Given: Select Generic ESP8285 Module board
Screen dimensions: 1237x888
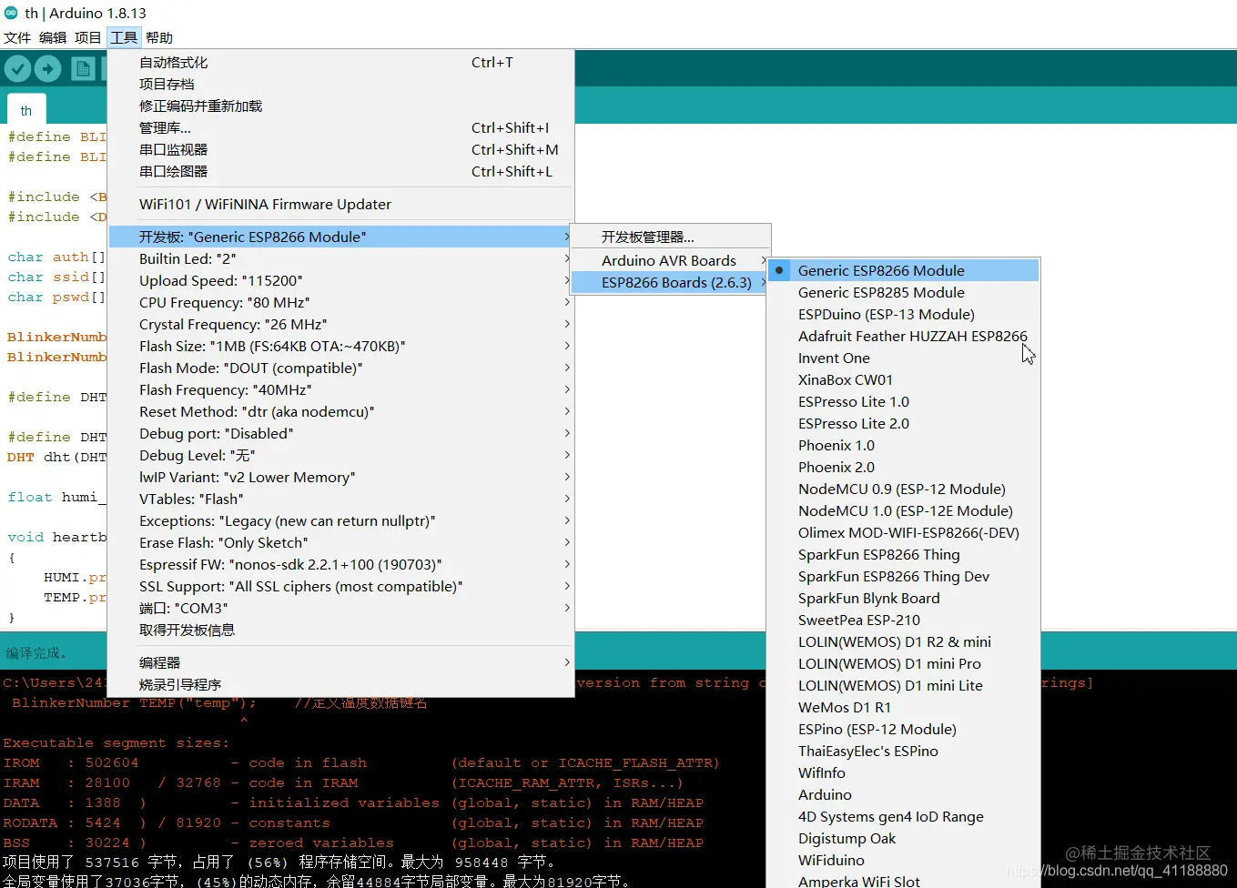Looking at the screenshot, I should [904, 292].
